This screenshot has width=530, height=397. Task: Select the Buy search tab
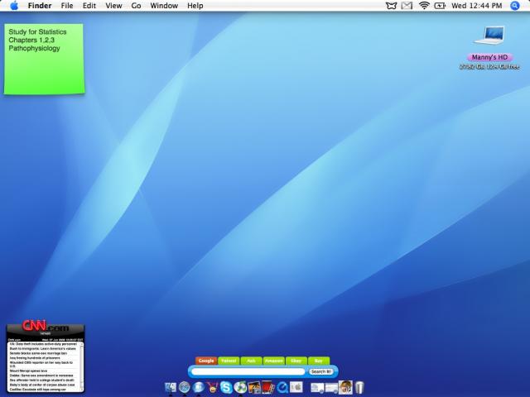point(319,361)
